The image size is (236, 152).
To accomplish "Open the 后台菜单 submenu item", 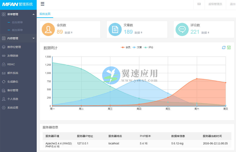I will pos(17,22).
